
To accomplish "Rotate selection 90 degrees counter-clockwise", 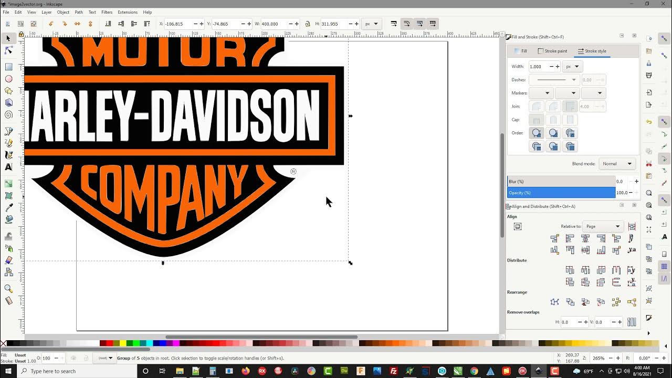I will (x=51, y=24).
